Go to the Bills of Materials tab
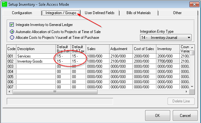 point(139,13)
